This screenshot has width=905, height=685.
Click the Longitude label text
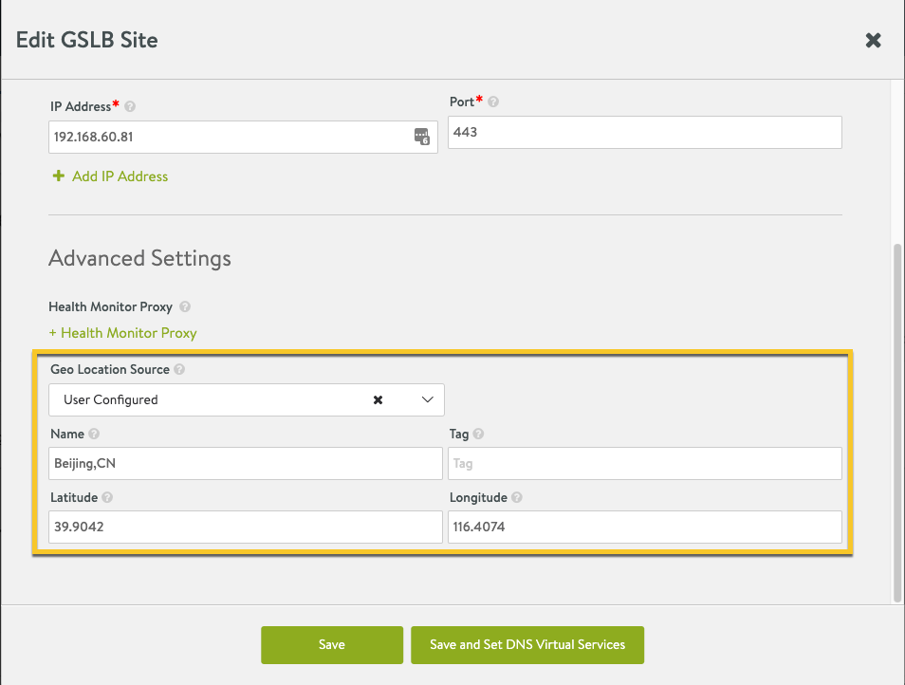coord(478,497)
